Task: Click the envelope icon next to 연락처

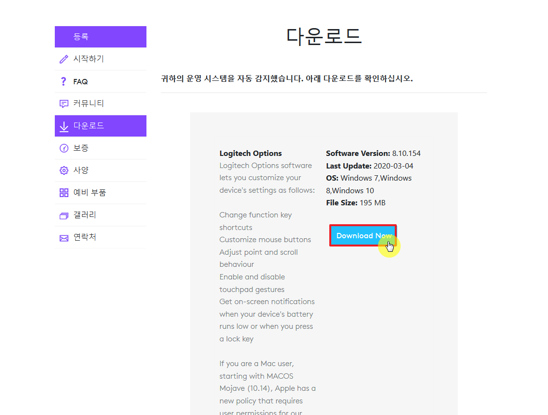Action: pyautogui.click(x=64, y=238)
